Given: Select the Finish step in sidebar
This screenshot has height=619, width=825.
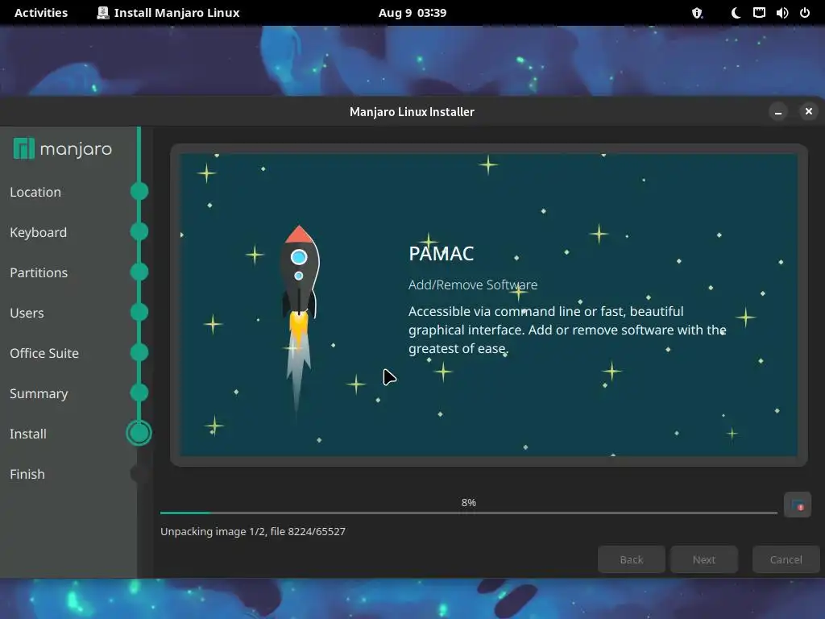Looking at the screenshot, I should [27, 474].
